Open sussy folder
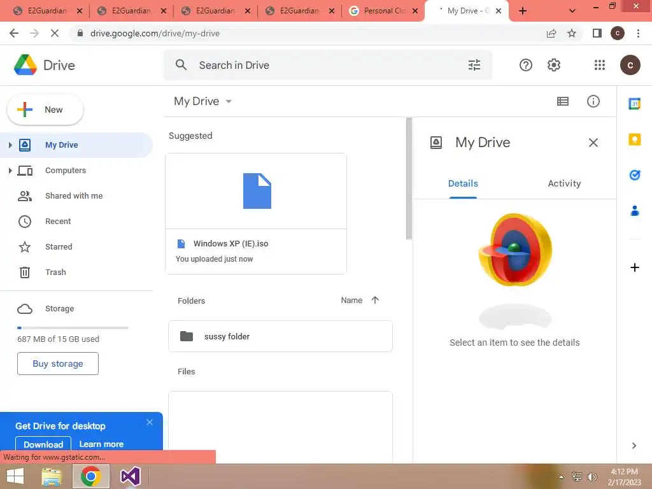 click(280, 336)
